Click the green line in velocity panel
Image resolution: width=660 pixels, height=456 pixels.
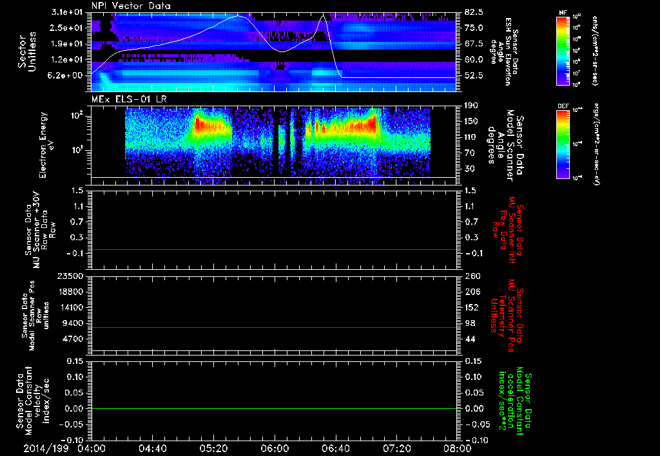coord(274,408)
